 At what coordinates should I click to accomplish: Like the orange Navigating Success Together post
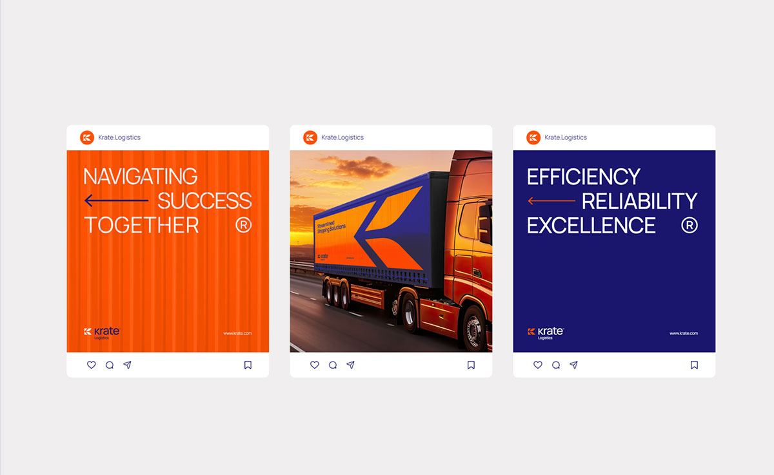click(x=91, y=365)
